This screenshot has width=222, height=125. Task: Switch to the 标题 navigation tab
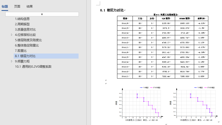click(5, 7)
